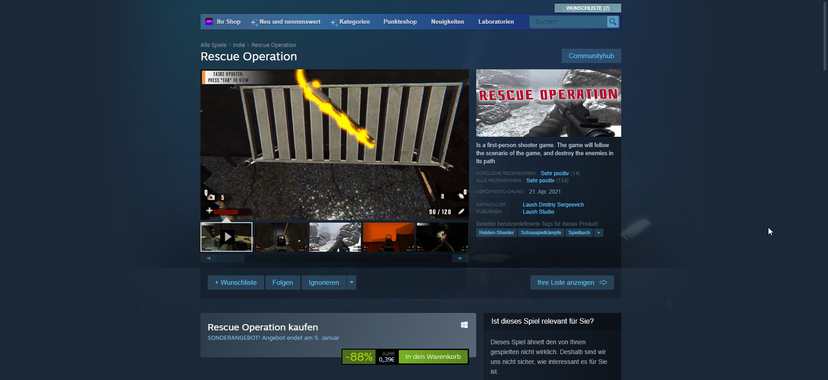828x380 pixels.
Task: Click the Ihr Shop avatar icon
Action: 209,21
